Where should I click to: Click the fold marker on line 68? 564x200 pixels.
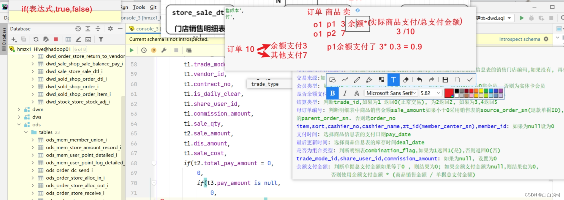154,163
